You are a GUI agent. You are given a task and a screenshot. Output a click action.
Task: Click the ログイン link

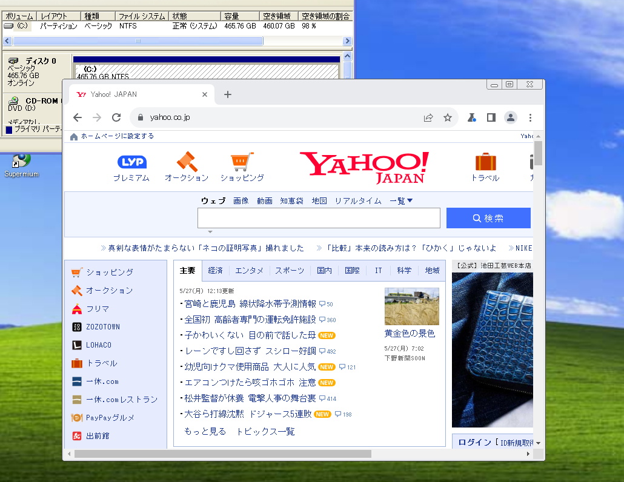point(475,442)
